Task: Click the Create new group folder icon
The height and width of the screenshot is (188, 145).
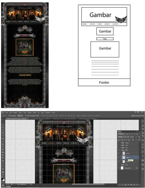Action: [131, 185]
